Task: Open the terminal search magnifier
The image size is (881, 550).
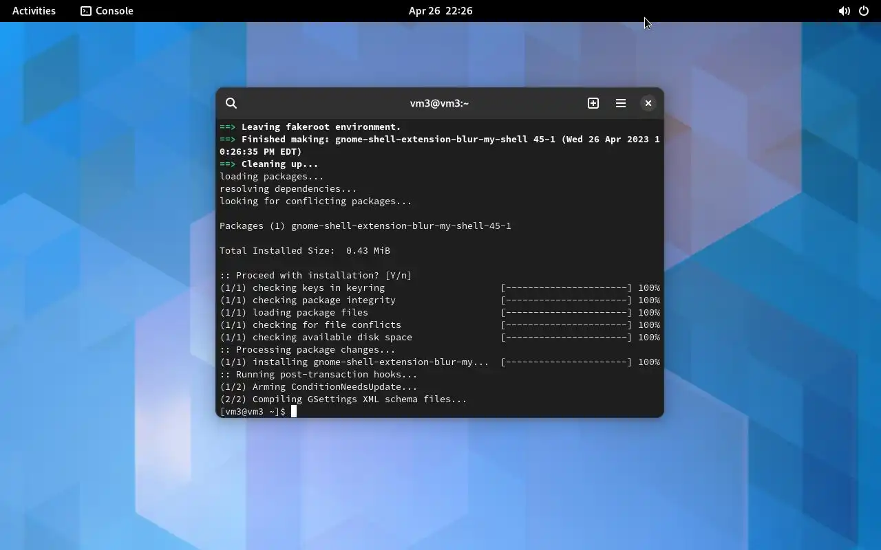Action: [231, 103]
